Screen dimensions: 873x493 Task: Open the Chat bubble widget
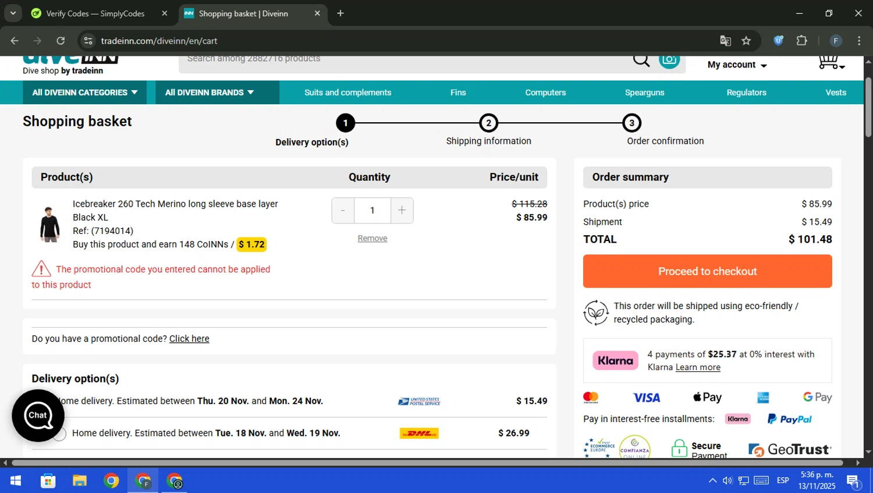(x=38, y=416)
